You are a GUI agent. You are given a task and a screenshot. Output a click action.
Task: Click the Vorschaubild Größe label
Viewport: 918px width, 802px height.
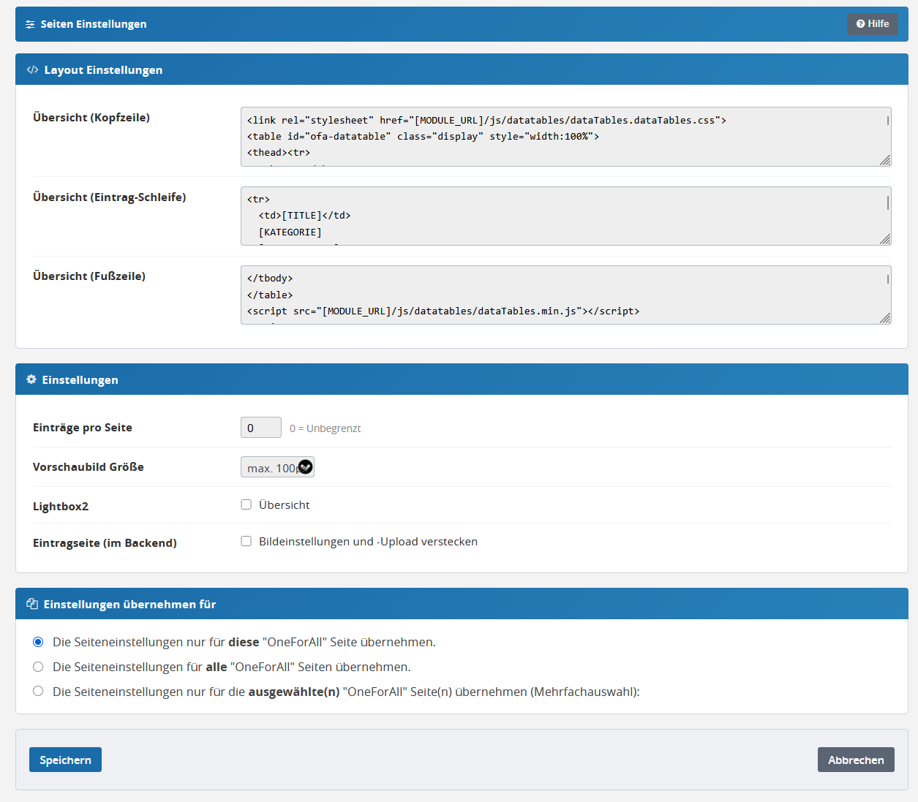tap(89, 467)
